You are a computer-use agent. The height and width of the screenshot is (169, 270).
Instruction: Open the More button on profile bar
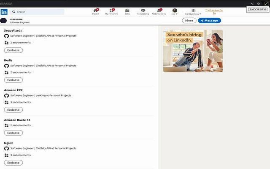click(189, 21)
